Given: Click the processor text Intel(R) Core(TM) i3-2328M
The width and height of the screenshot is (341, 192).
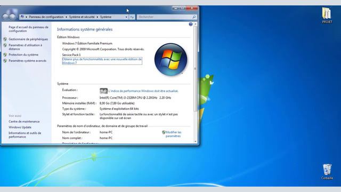Looking at the screenshot, I should (135, 98).
